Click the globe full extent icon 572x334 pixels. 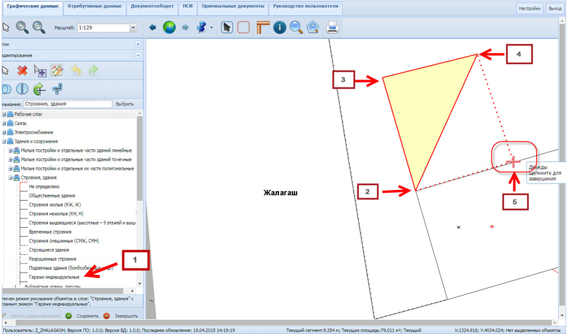170,27
